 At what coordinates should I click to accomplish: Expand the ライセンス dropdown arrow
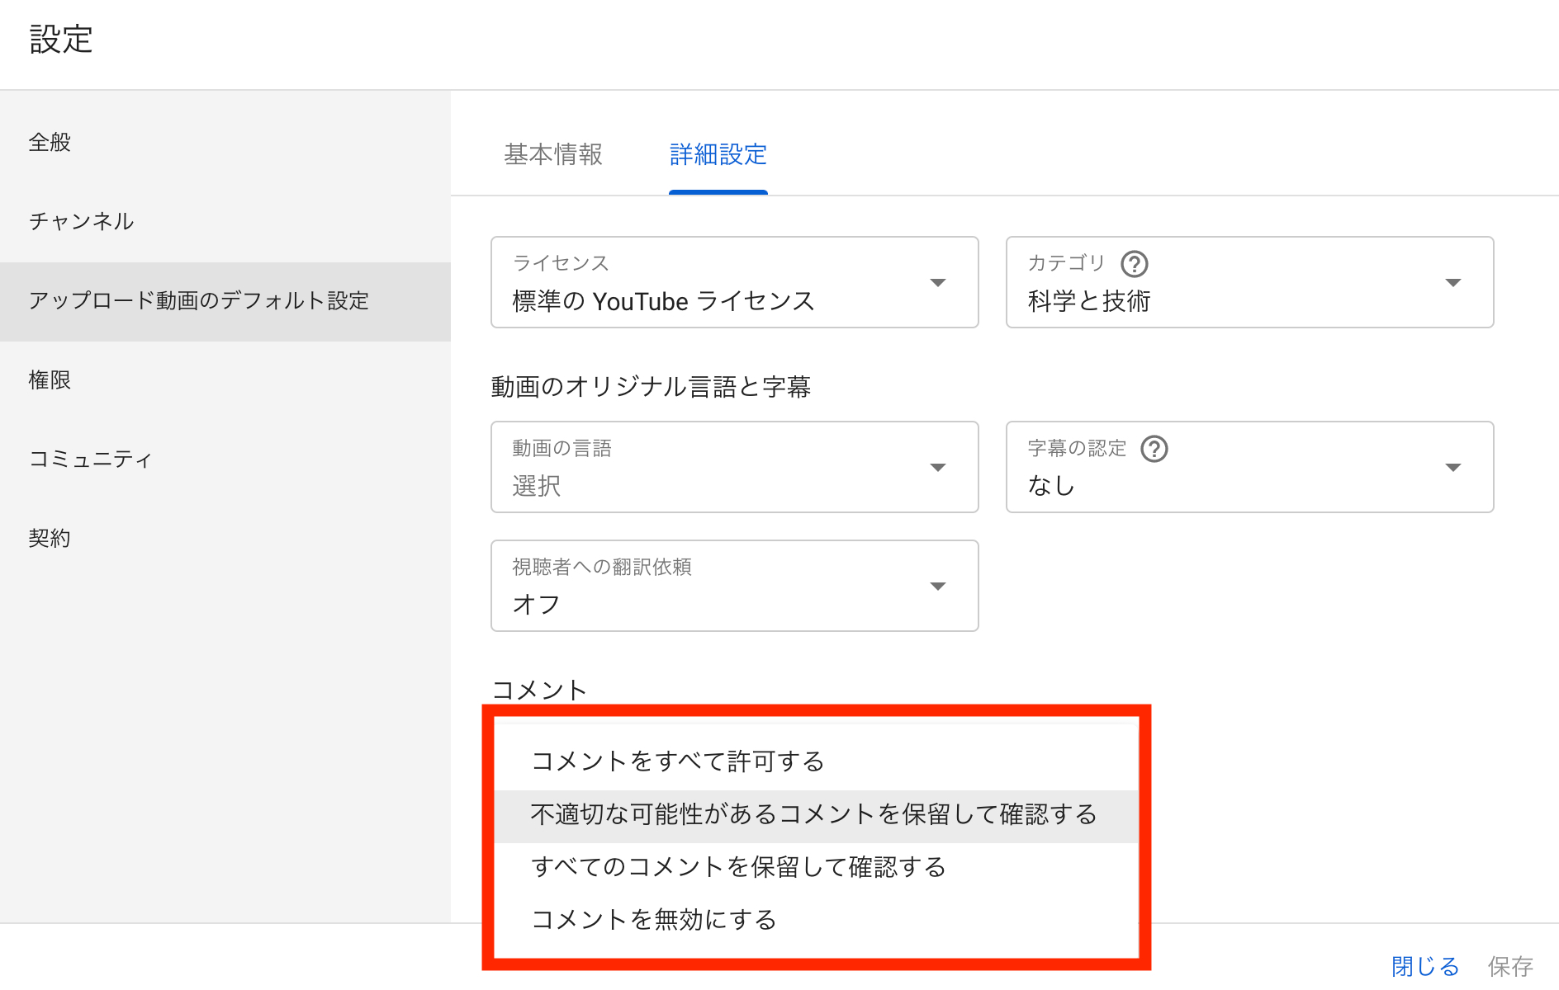(938, 283)
